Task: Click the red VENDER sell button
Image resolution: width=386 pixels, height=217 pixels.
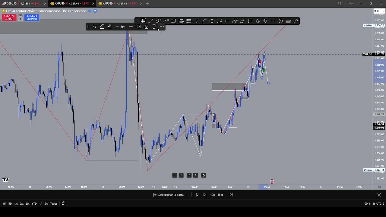Action: pos(9,17)
